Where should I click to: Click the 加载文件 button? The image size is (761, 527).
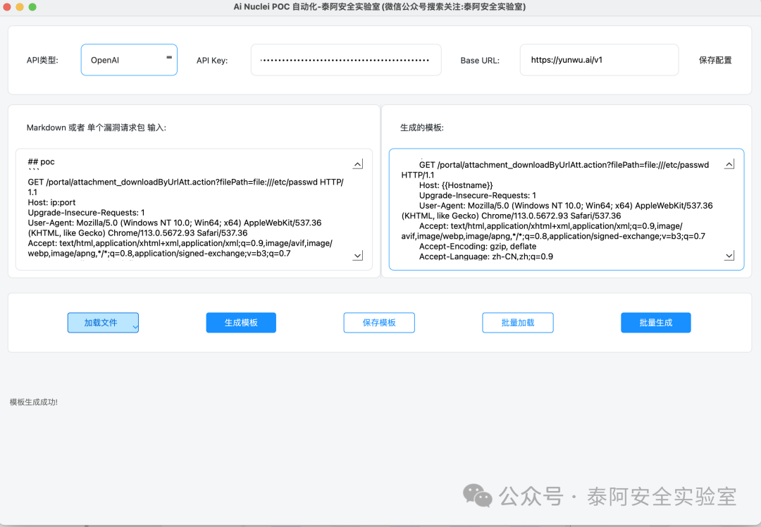pyautogui.click(x=103, y=323)
